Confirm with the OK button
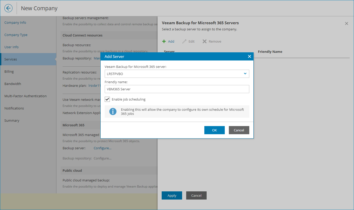The image size is (354, 210). [214, 130]
